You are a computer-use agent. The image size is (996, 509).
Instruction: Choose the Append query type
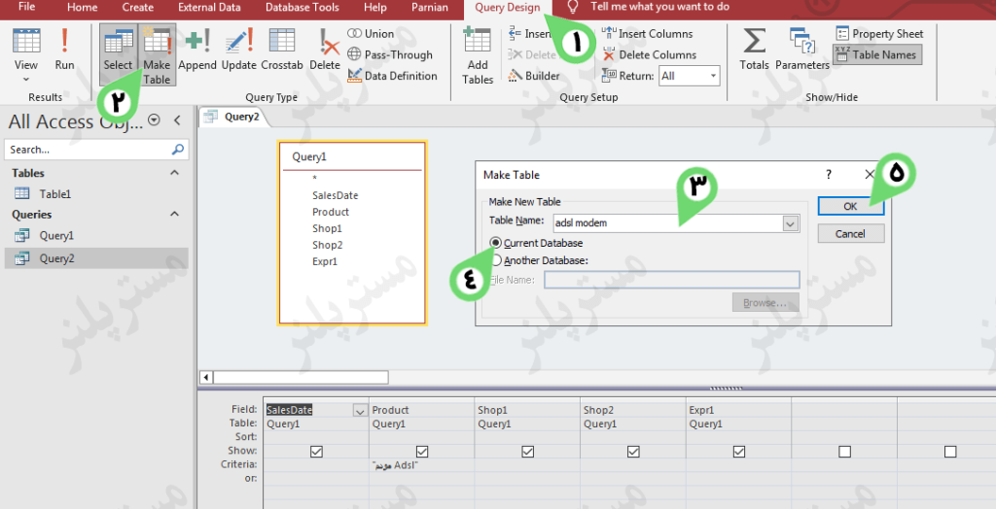coord(196,49)
